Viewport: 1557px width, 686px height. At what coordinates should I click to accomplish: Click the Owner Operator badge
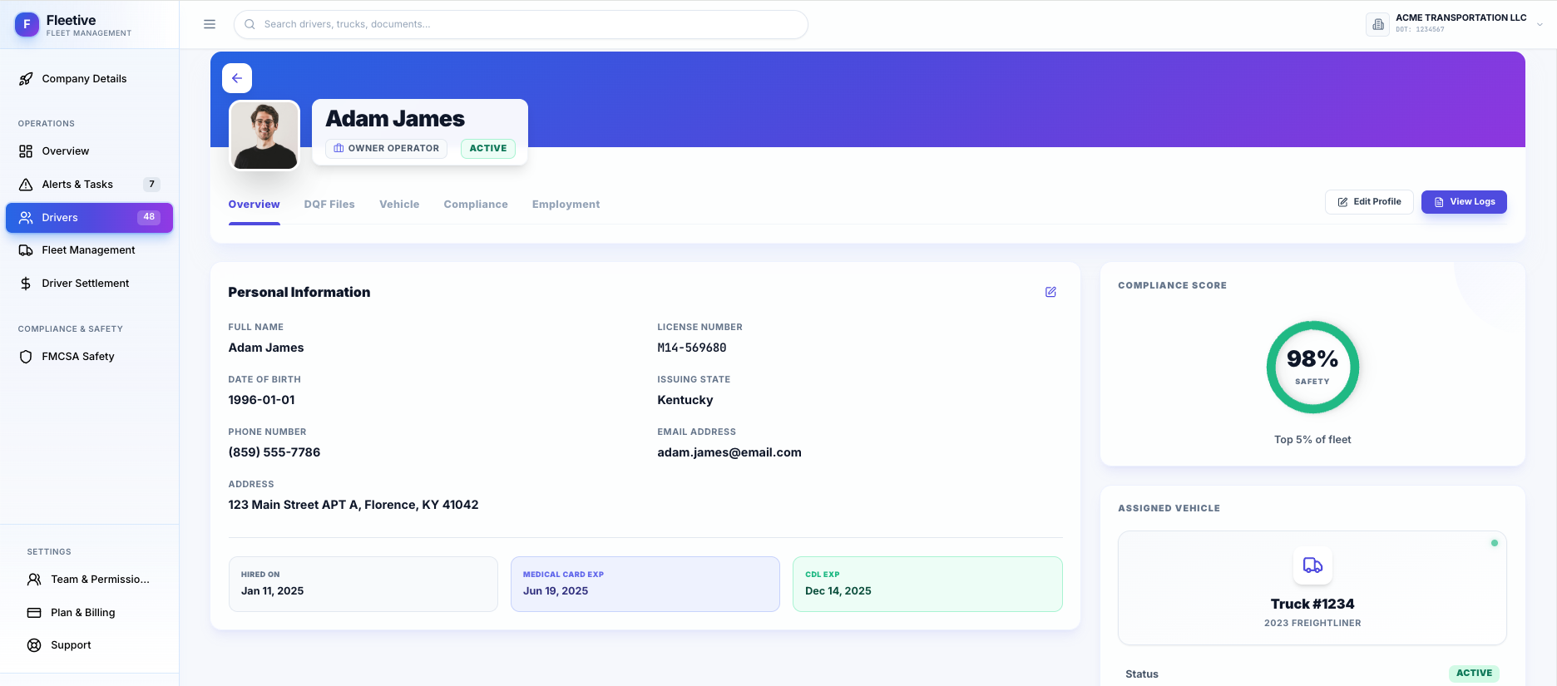(x=386, y=148)
